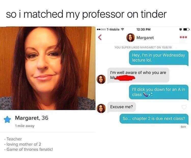Tap the alarm icon in status bar

pos(181,29)
